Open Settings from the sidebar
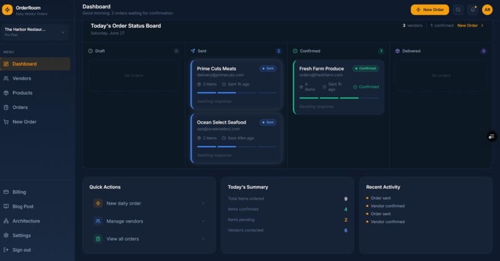 35,235
